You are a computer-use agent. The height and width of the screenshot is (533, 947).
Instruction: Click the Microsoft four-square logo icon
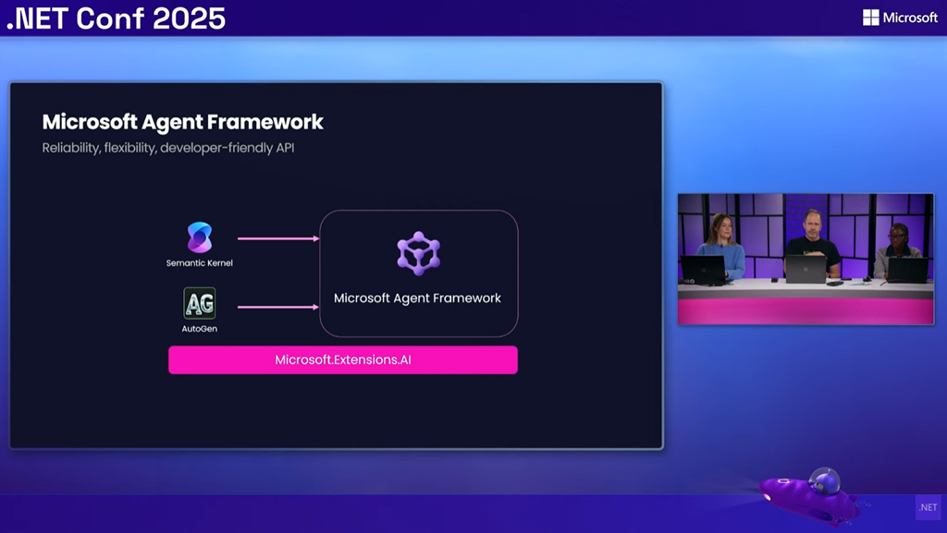[870, 18]
